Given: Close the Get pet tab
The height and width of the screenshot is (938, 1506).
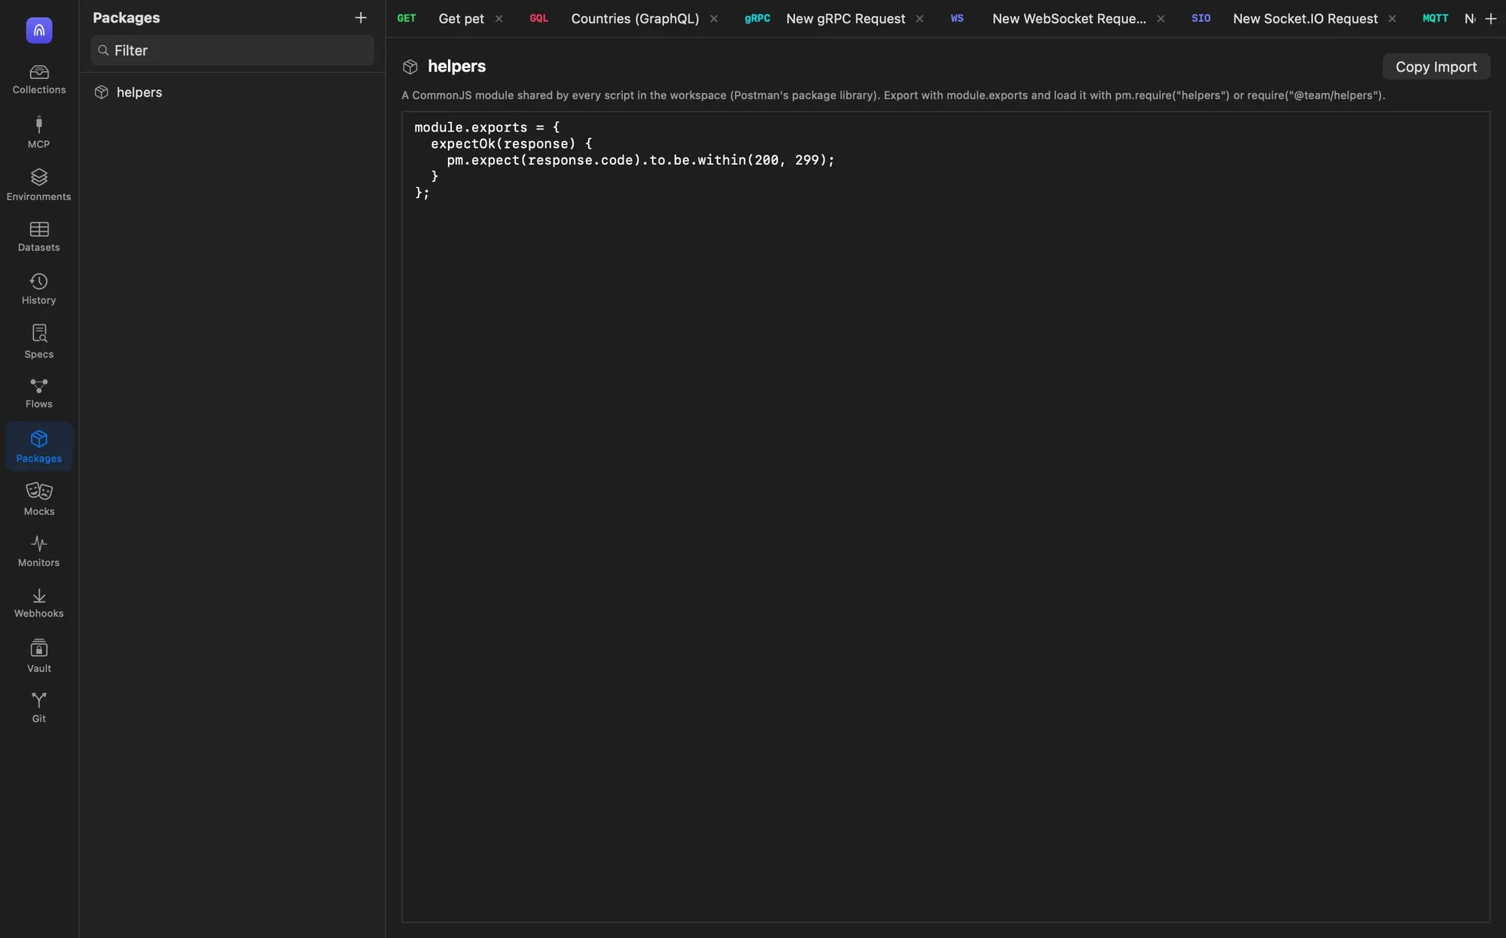Looking at the screenshot, I should [498, 19].
